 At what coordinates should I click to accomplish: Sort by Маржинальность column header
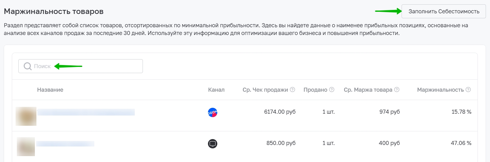coord(440,90)
